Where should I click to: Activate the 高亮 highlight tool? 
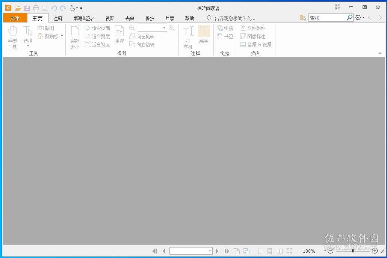(204, 34)
